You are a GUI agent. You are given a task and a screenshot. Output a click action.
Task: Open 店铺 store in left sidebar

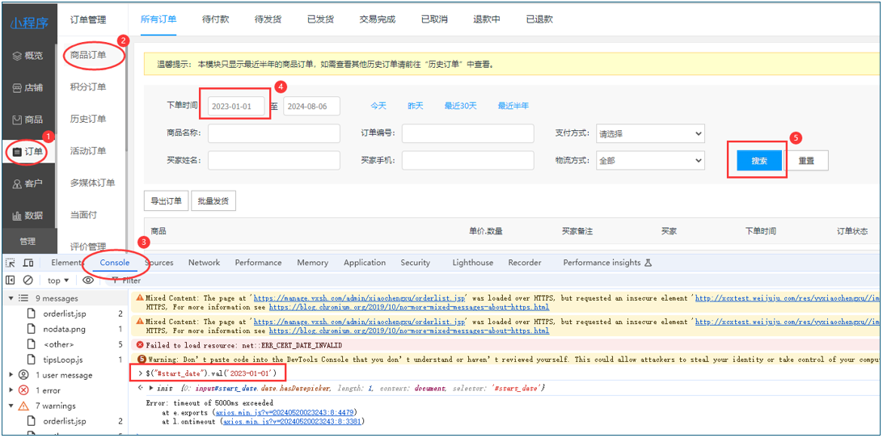tap(27, 87)
